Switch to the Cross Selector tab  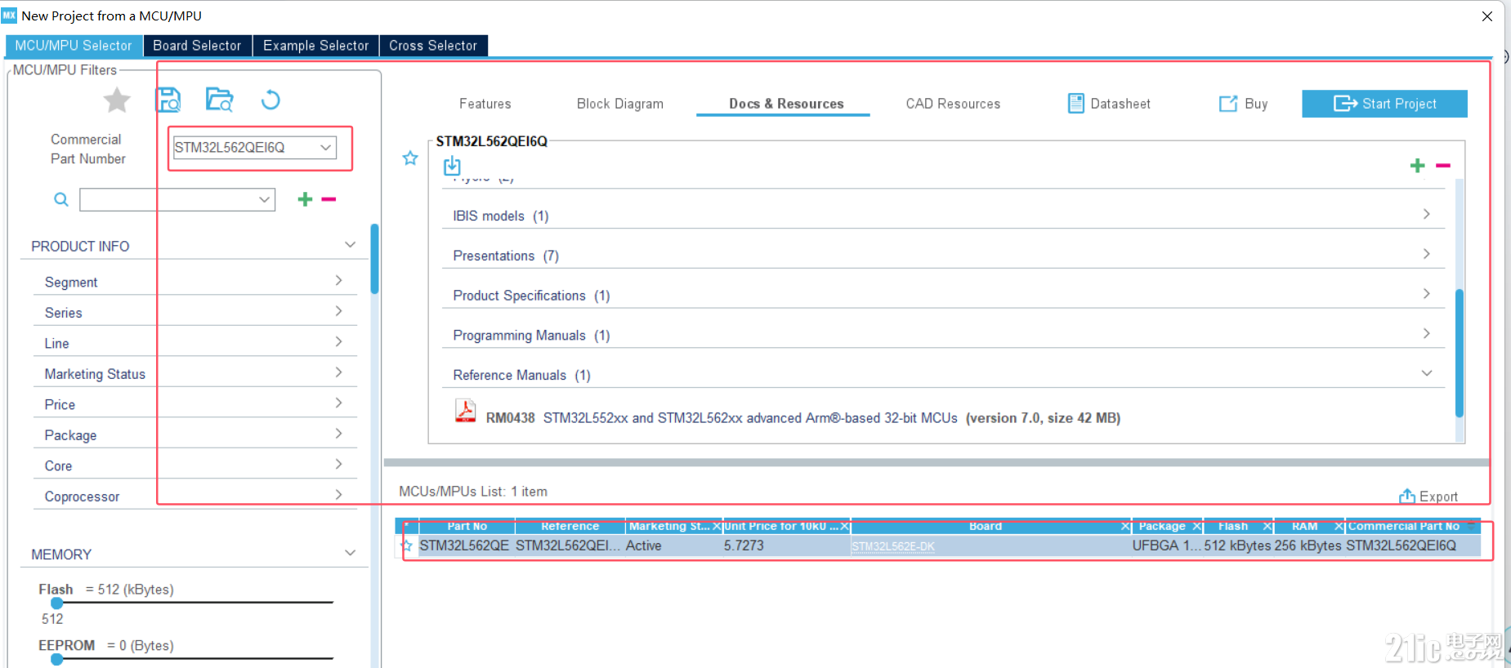click(x=433, y=46)
